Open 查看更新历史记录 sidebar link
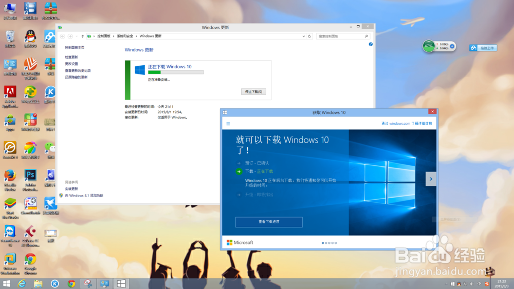 78,70
